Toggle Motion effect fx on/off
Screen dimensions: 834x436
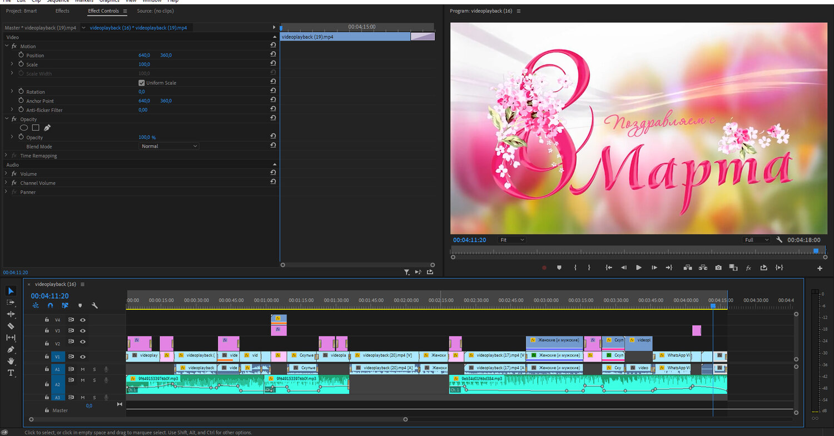[x=14, y=46]
